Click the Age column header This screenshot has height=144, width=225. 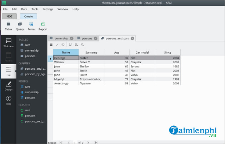(117, 52)
